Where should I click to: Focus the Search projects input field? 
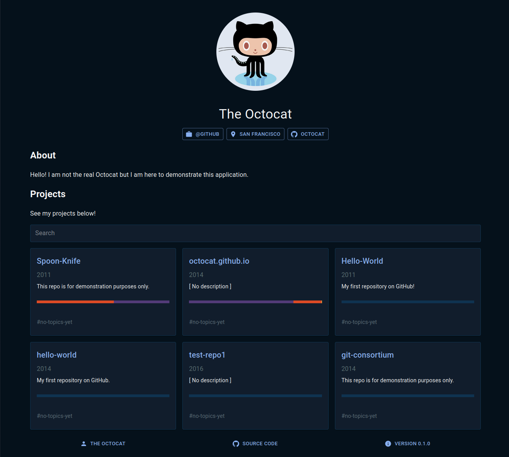255,233
